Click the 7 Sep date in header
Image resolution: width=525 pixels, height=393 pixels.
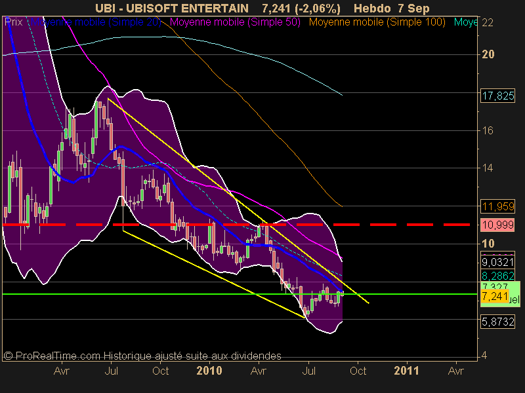(413, 8)
